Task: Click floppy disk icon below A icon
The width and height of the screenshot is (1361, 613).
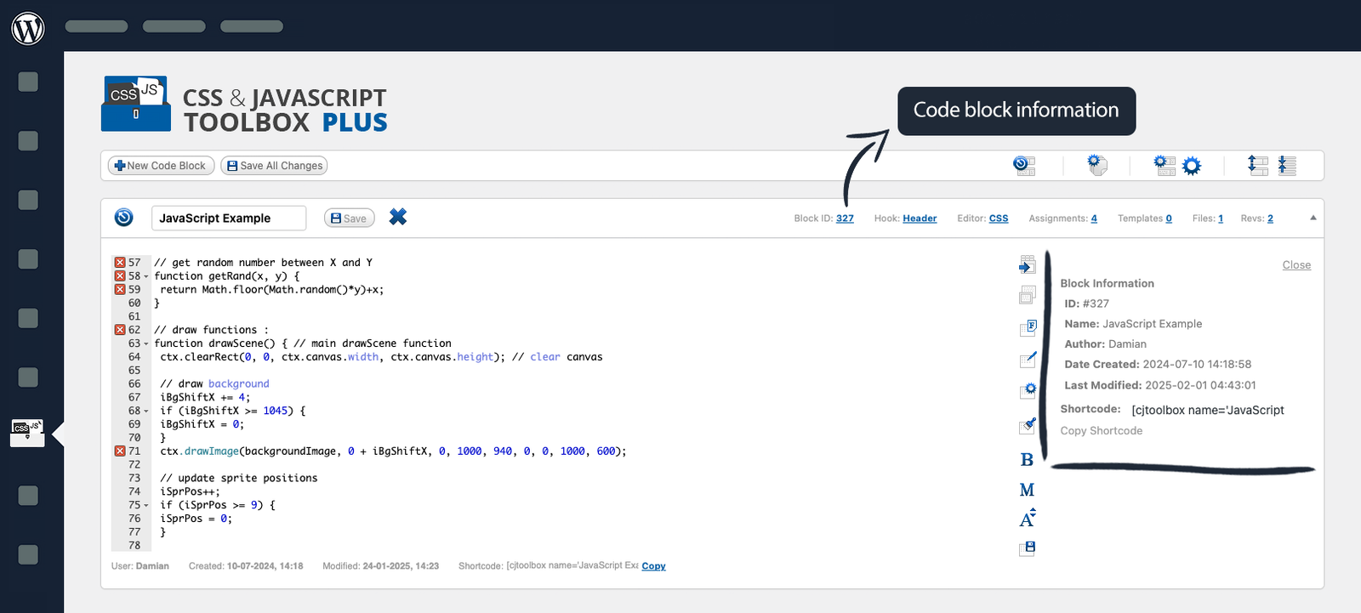Action: 1028,548
